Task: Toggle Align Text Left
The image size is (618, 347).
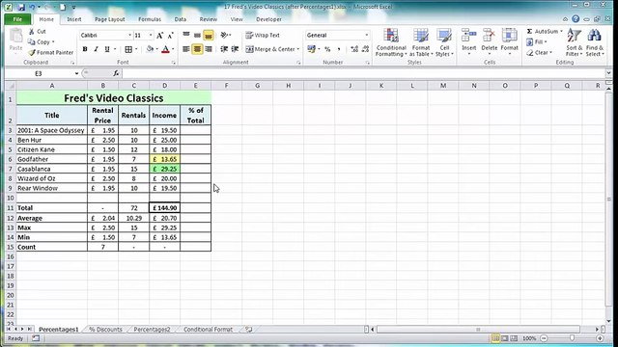Action: pyautogui.click(x=186, y=49)
